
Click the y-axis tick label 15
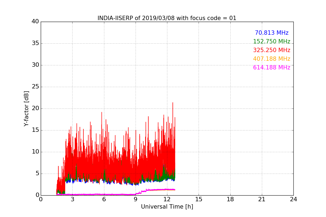click(x=35, y=130)
